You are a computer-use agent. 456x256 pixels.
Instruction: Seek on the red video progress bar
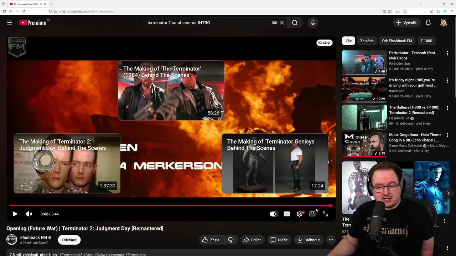tap(171, 206)
